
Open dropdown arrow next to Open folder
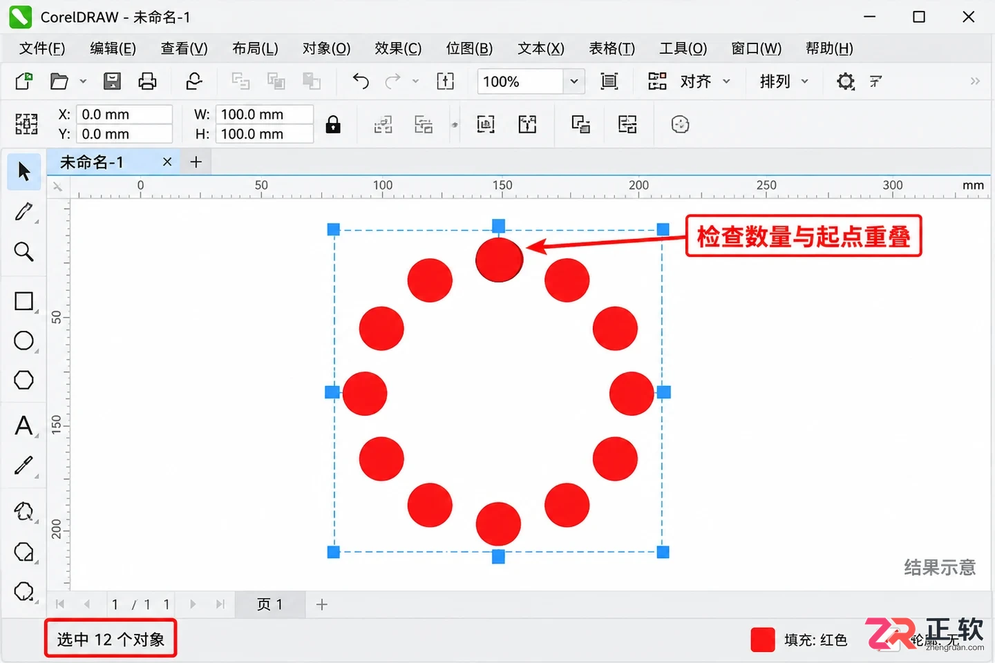pyautogui.click(x=83, y=81)
